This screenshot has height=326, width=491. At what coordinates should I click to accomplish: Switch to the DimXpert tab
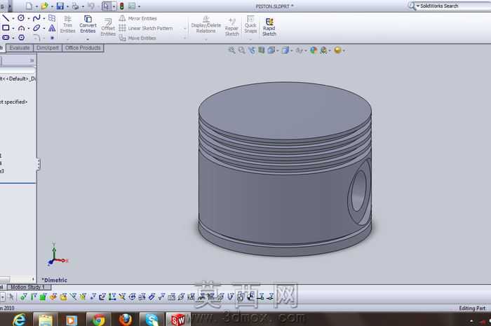click(48, 48)
